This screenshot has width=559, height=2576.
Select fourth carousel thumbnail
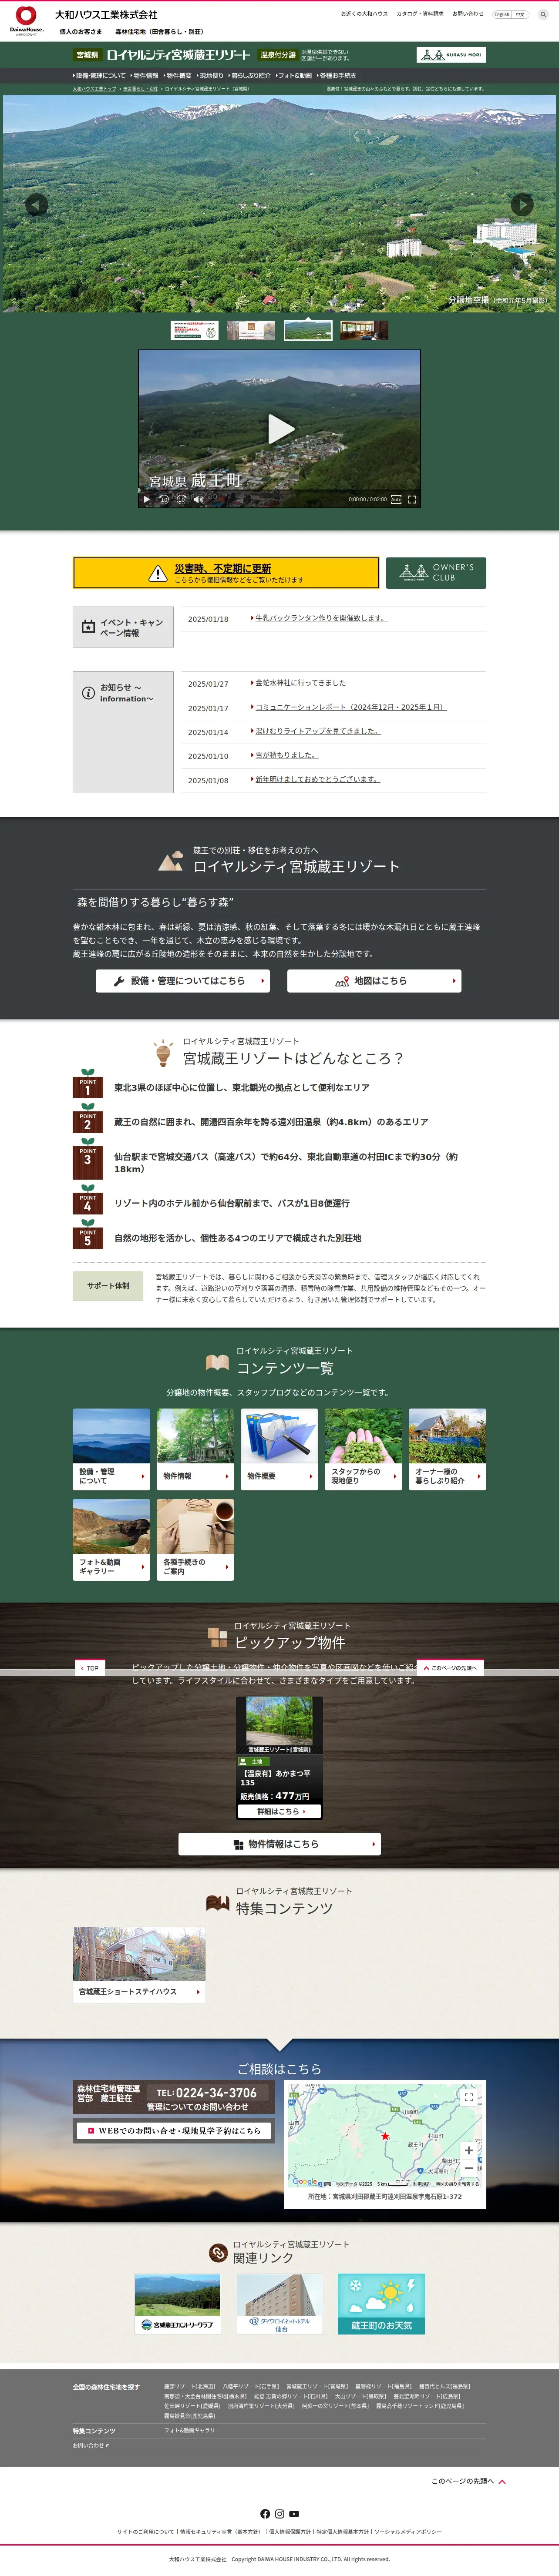tap(364, 330)
